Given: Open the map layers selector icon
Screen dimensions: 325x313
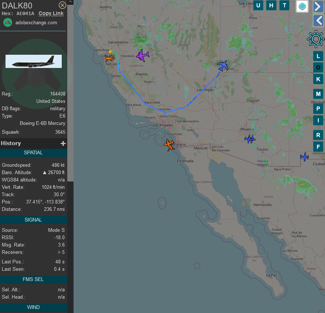Looking at the screenshot, I should [302, 6].
